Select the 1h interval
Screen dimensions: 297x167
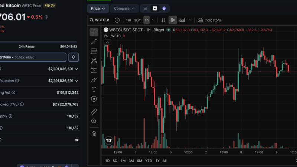tap(147, 20)
